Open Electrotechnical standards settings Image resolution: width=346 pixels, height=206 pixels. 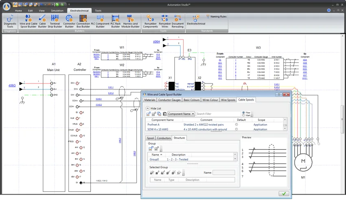[196, 20]
